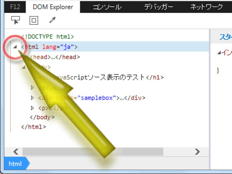Select the h1 JavaScriptソース表示のテスト row

tap(101, 77)
